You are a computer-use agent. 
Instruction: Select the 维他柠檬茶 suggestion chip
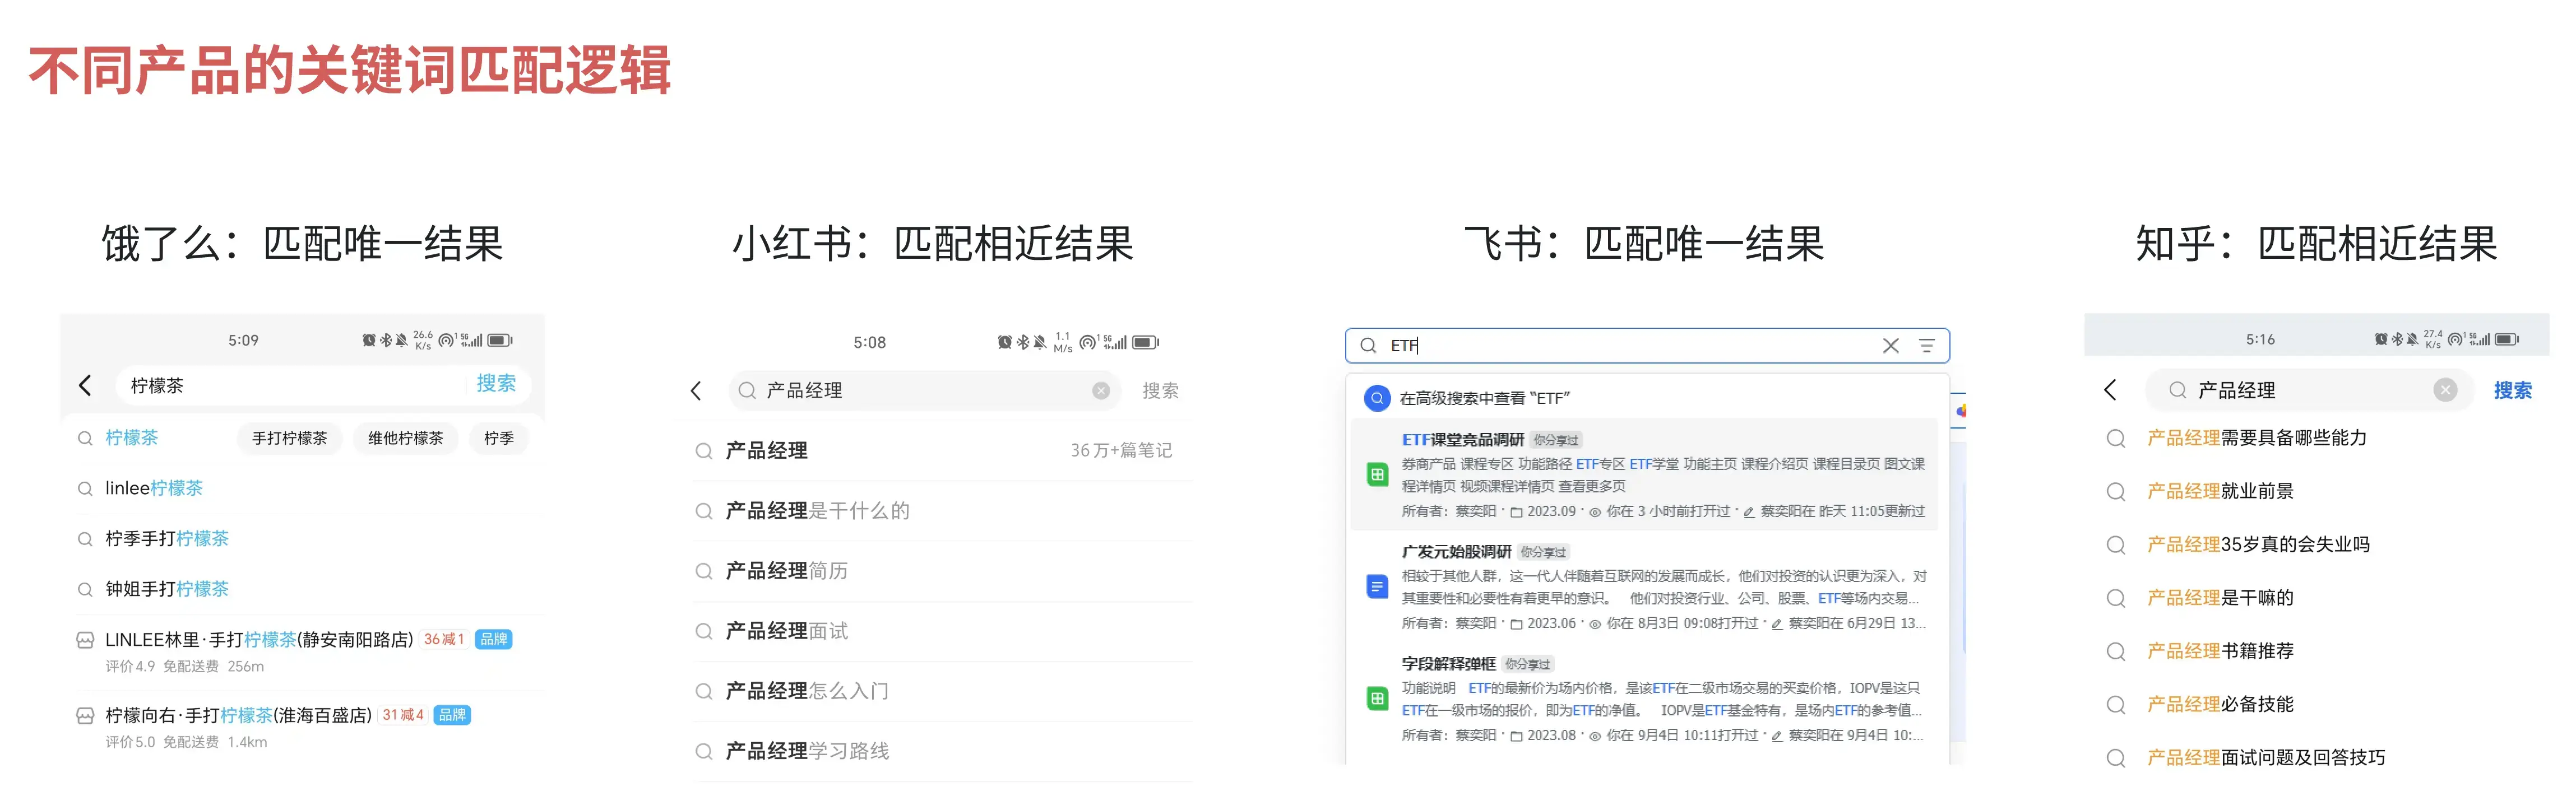[x=405, y=438]
